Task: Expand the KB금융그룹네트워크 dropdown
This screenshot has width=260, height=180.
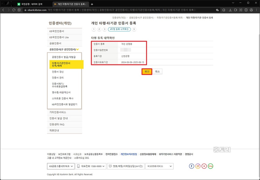Action: pyautogui.click(x=60, y=166)
